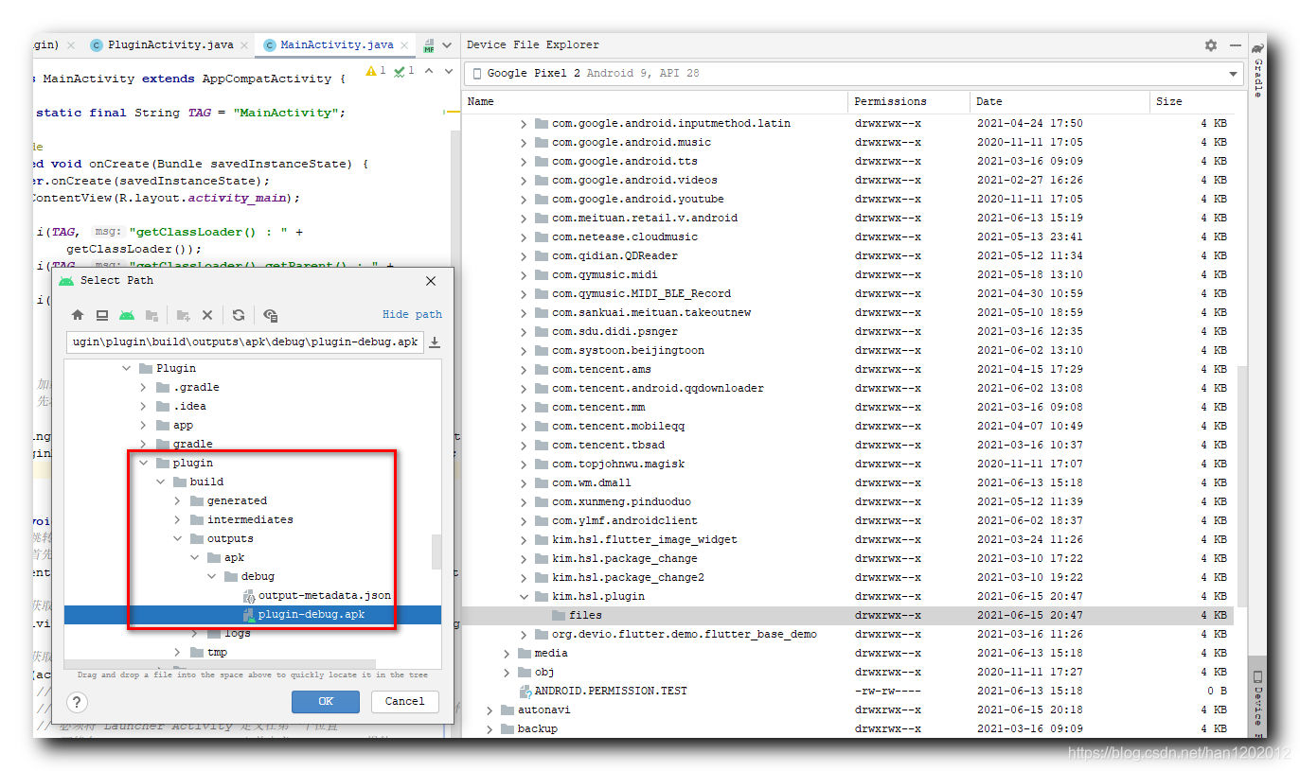Create new folder icon in Select Path
This screenshot has width=1300, height=771.
tap(184, 315)
